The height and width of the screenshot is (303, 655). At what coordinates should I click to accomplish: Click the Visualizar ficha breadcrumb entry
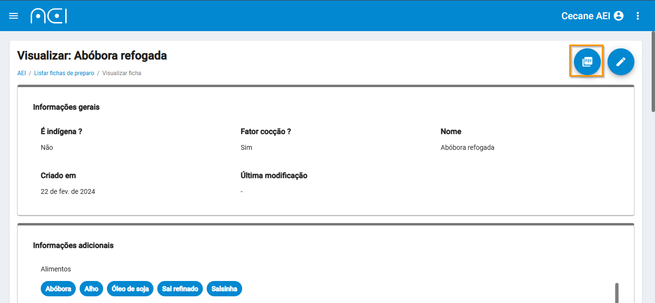coord(122,73)
